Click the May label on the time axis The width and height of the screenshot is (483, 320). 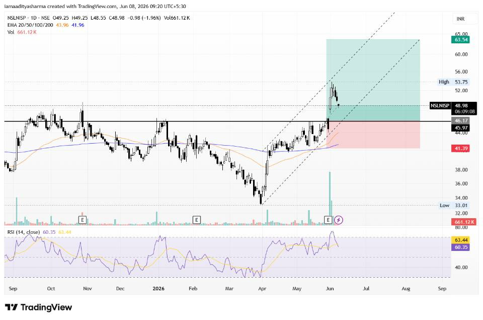coord(297,289)
